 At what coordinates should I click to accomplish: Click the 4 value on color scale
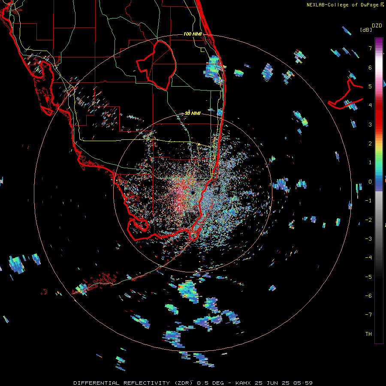tap(370, 106)
